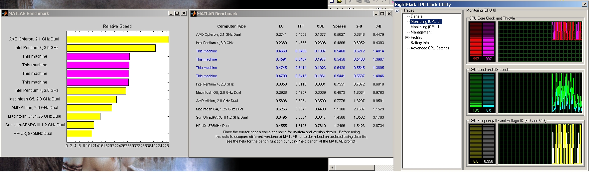Screen dimensions: 589x174
Task: Minimize the Relative Speed chart window
Action: point(171,13)
